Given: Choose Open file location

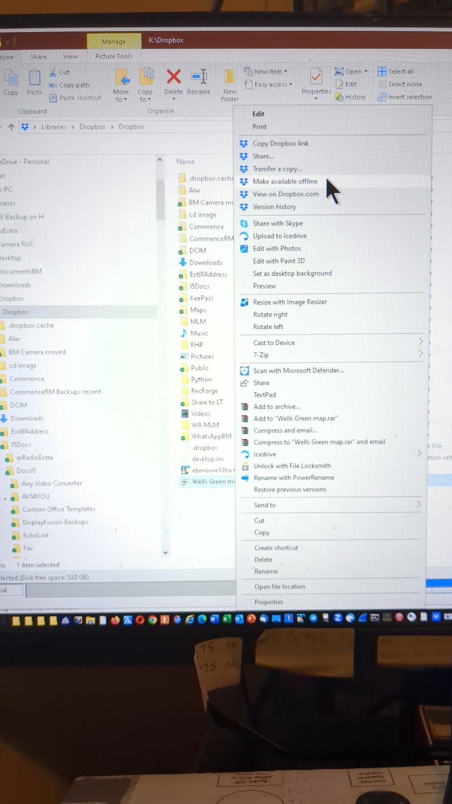Looking at the screenshot, I should (280, 587).
